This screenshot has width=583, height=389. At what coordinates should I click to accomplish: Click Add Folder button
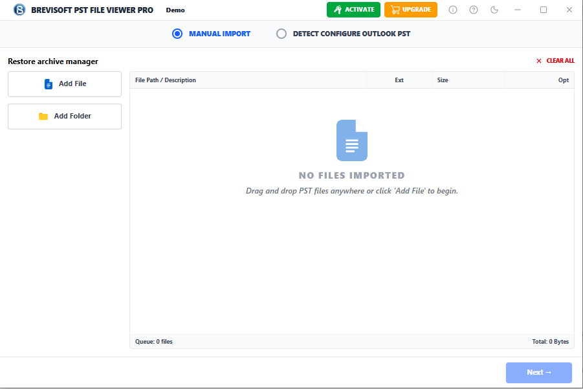(x=65, y=117)
